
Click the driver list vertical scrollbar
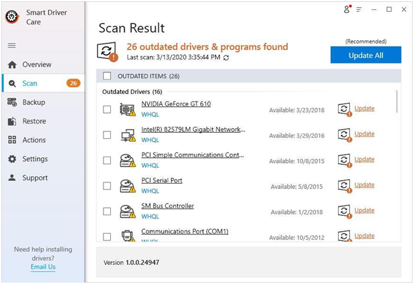(x=397, y=102)
